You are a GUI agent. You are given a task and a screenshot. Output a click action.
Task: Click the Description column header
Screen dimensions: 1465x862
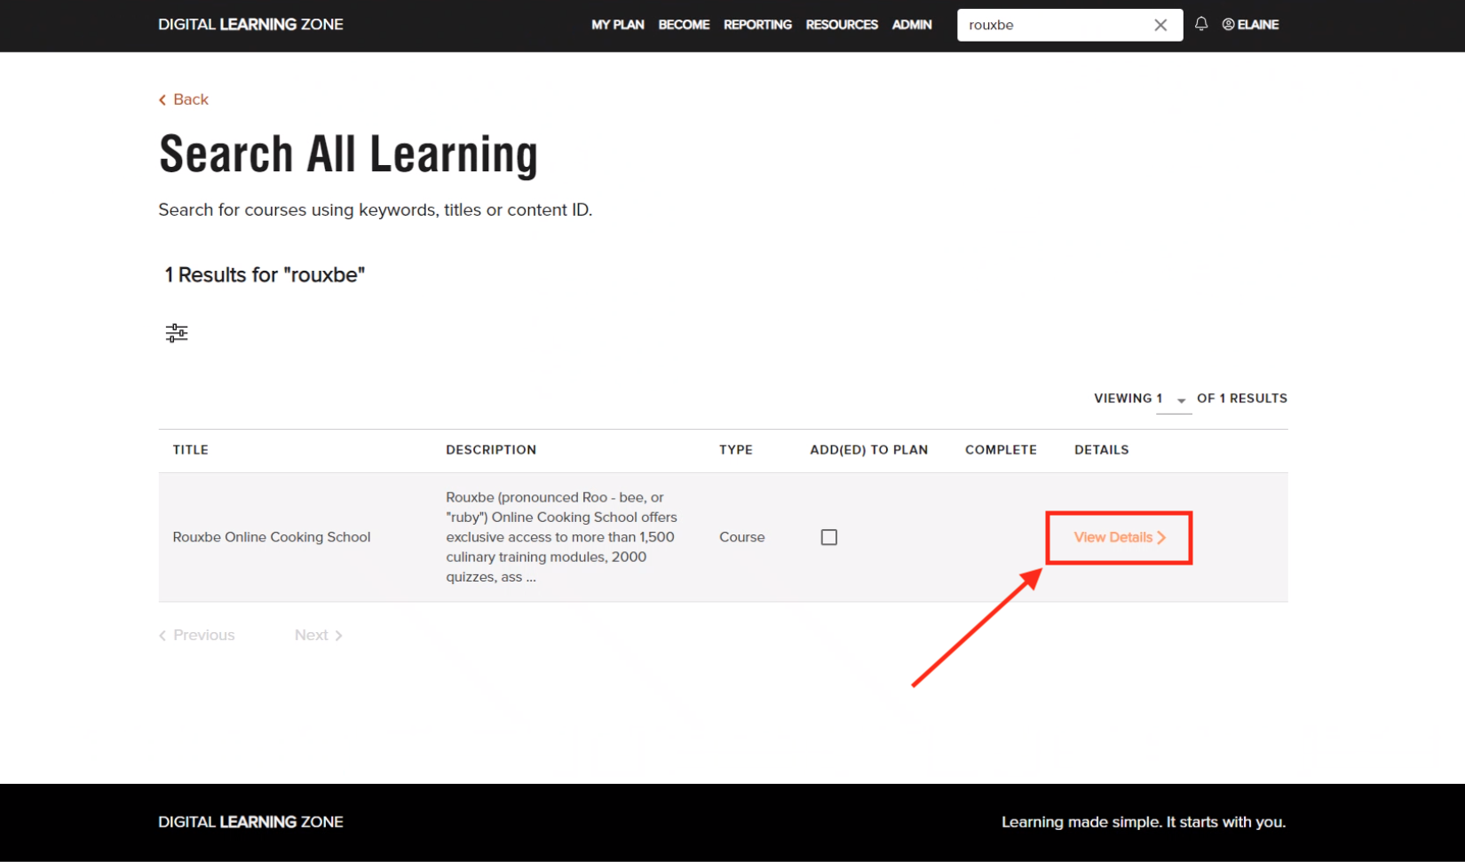(x=491, y=450)
